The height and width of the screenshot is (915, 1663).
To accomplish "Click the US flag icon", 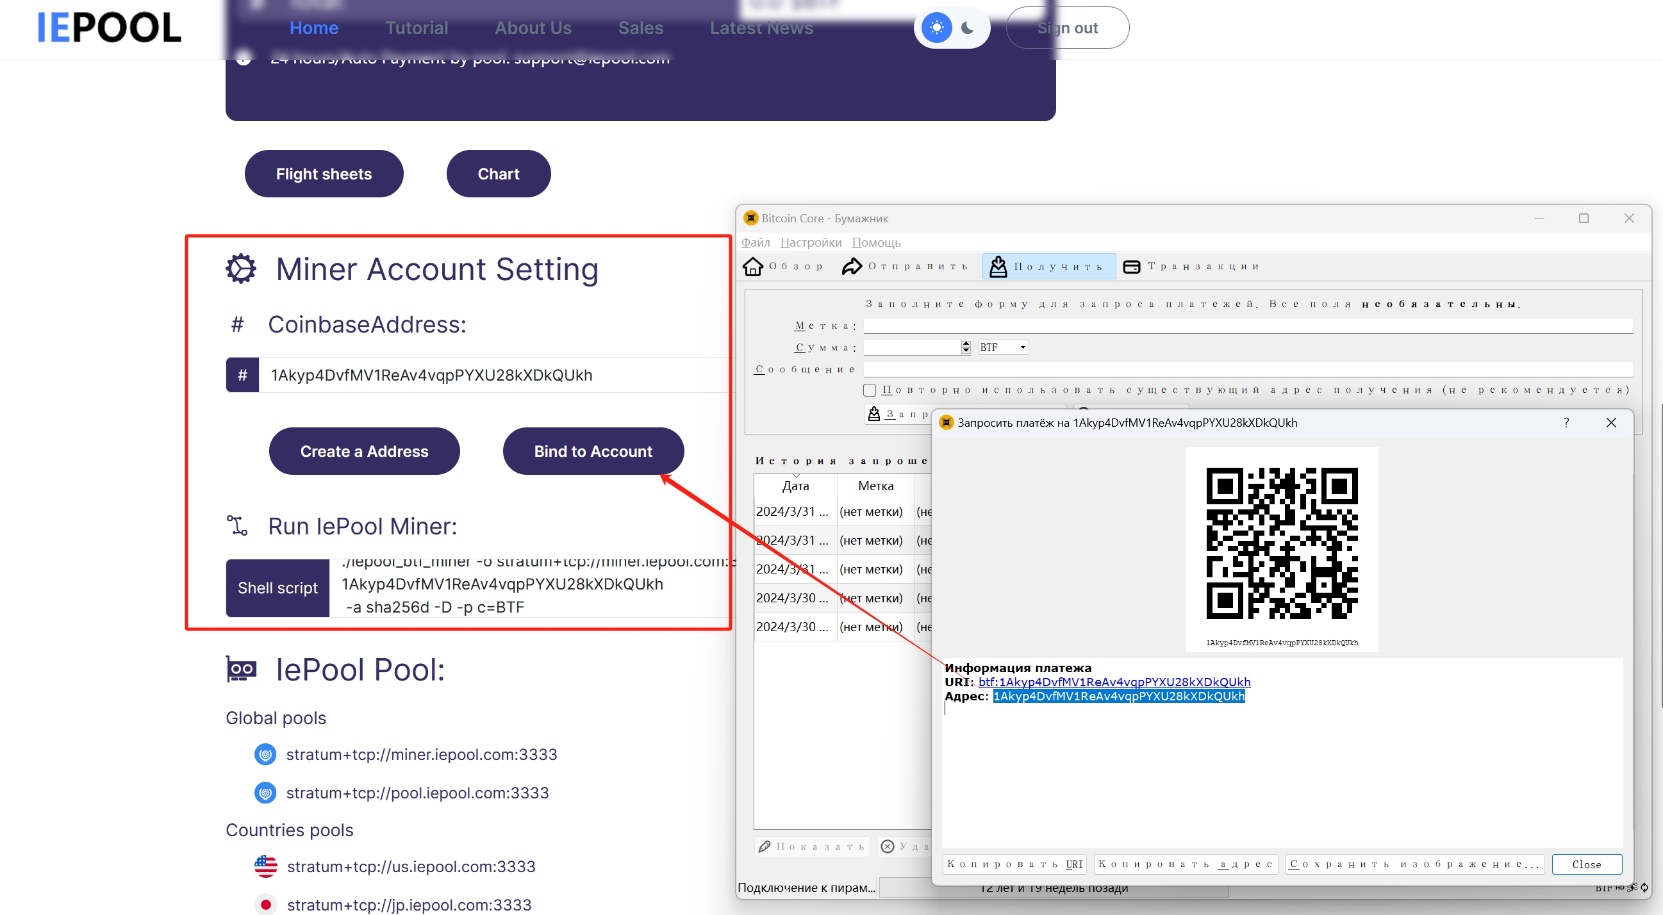I will pyautogui.click(x=265, y=866).
